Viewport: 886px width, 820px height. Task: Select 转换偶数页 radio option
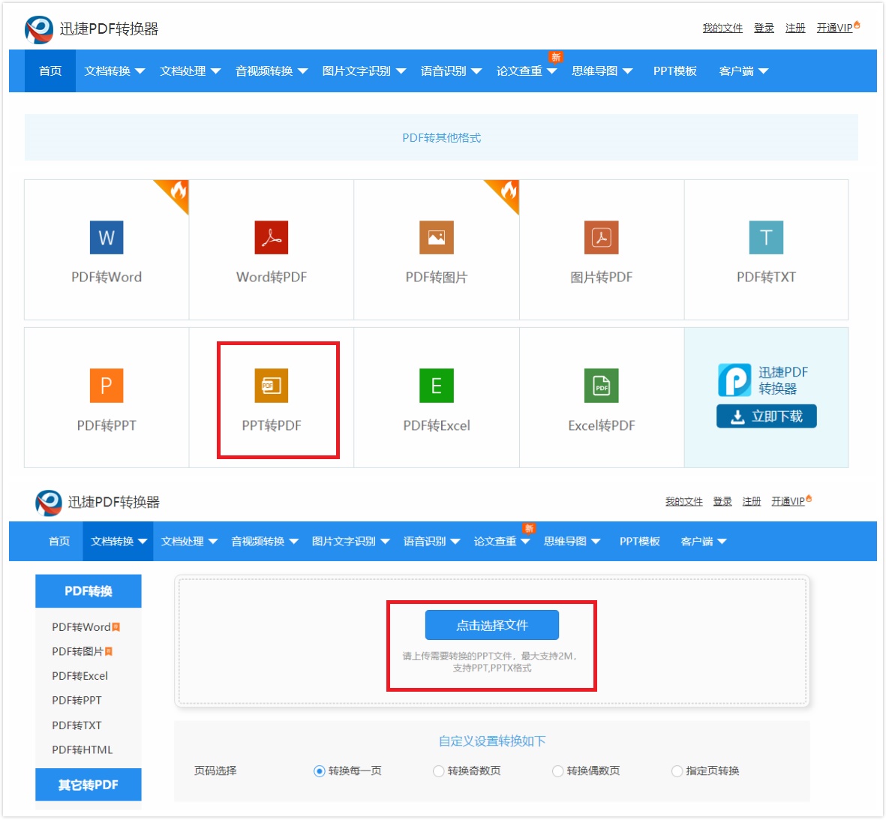(557, 771)
